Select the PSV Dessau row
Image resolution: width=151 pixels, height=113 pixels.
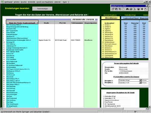click(x=22, y=55)
